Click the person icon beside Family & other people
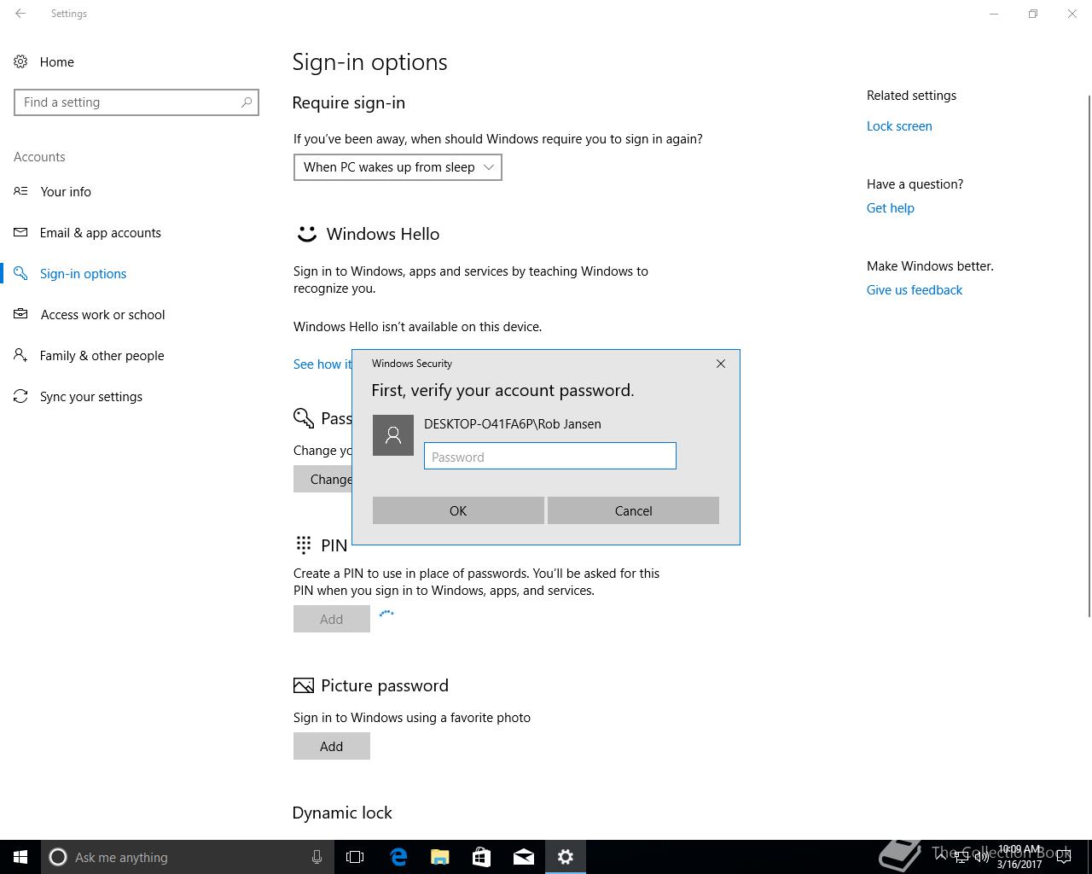 tap(20, 355)
